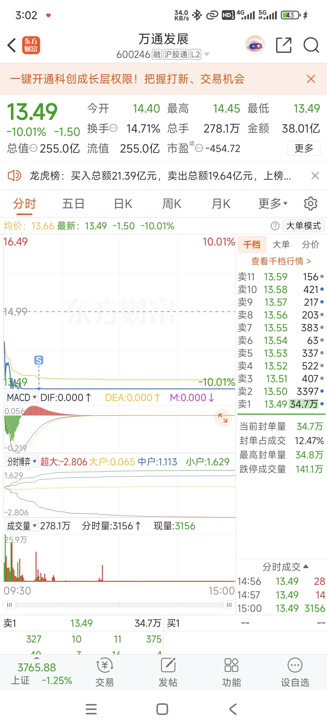Tap the 14:56 trade record row
The image size is (327, 728).
point(281,581)
